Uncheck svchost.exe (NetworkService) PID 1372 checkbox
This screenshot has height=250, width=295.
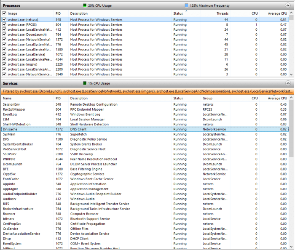[4, 40]
